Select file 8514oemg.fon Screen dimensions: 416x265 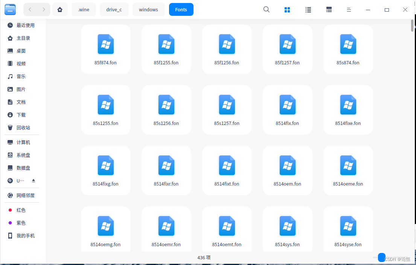[105, 229]
